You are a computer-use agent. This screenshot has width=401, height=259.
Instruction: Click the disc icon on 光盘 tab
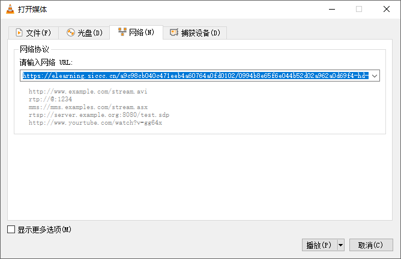click(70, 32)
